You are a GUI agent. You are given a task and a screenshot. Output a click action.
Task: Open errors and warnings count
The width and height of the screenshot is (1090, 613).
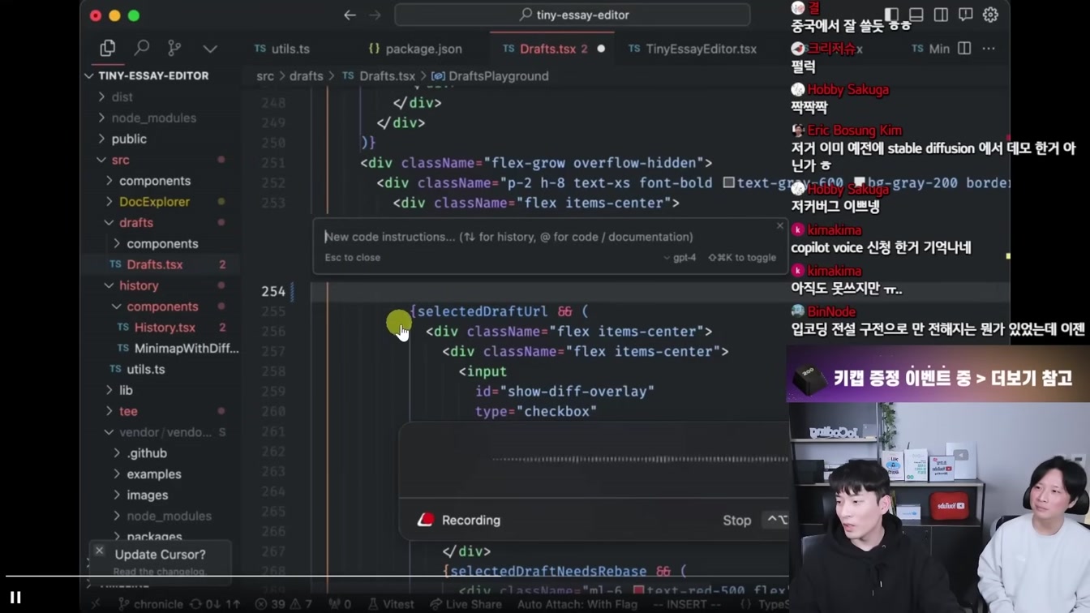284,604
